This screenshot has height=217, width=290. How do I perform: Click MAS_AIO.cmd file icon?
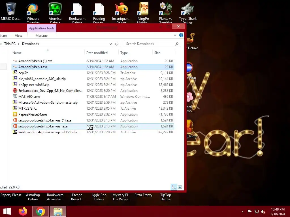pyautogui.click(x=15, y=97)
